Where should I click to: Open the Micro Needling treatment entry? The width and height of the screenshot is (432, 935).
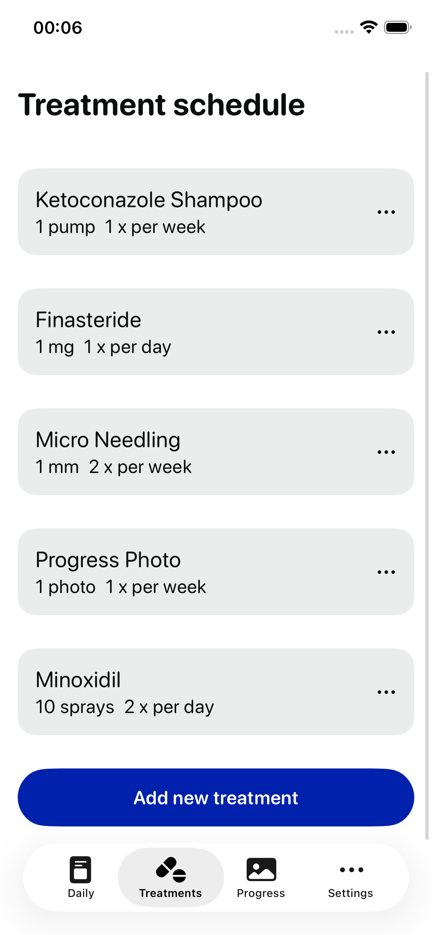pyautogui.click(x=108, y=440)
